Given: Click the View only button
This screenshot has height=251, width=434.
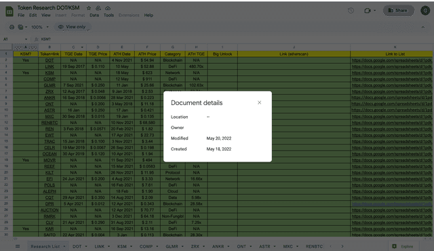Looking at the screenshot, I should pos(72,27).
